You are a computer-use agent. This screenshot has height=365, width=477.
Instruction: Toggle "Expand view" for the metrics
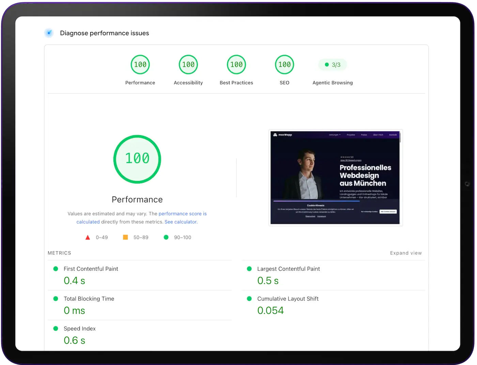(406, 253)
